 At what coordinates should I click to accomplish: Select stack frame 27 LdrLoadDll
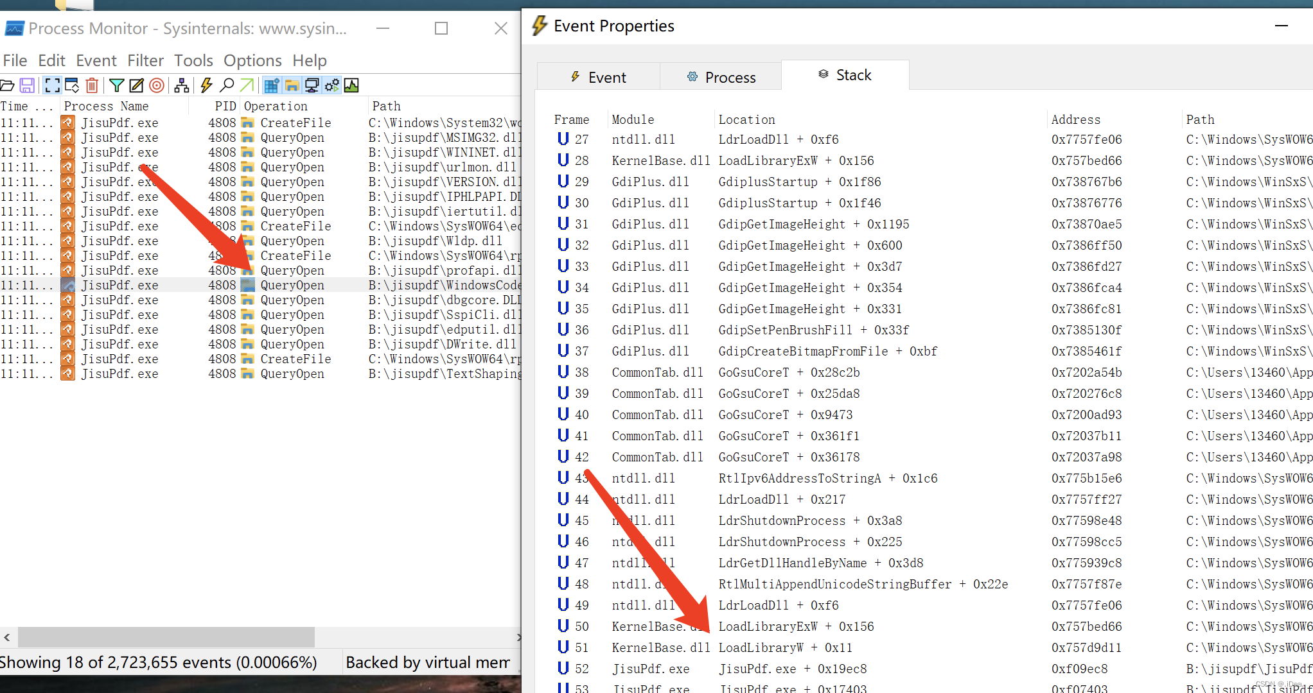931,139
